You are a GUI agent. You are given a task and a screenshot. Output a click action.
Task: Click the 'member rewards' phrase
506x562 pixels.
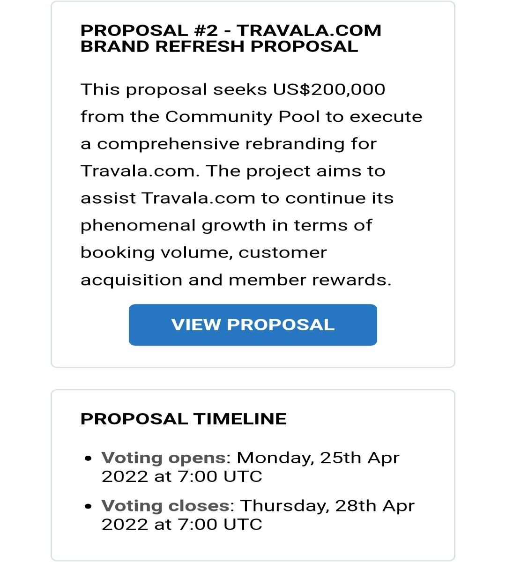click(x=310, y=280)
